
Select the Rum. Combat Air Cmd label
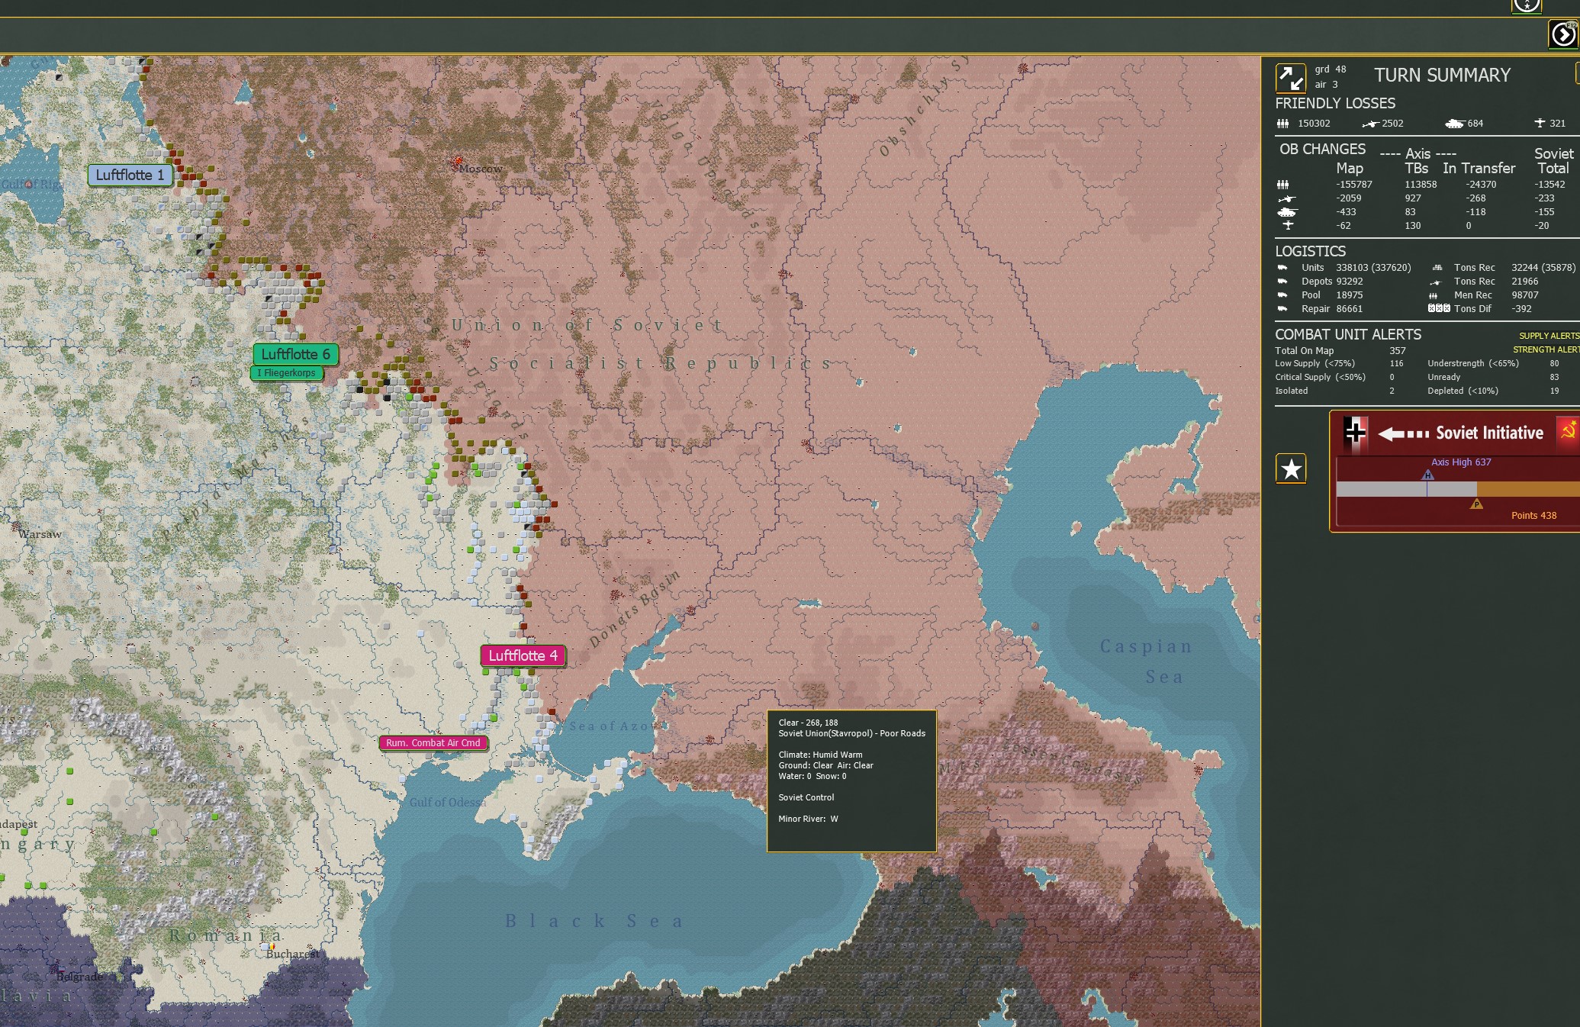(x=433, y=742)
